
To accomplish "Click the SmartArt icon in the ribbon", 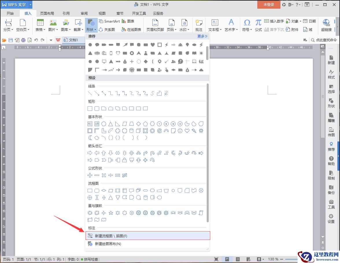I will [109, 21].
